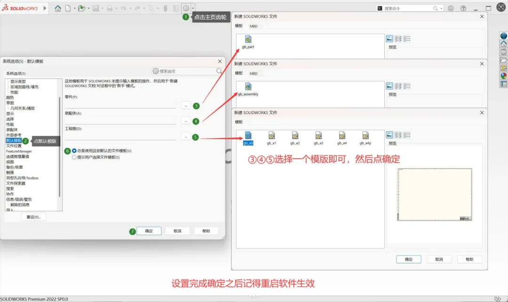Open dropdown arrow next to Save icon

tap(103, 8)
